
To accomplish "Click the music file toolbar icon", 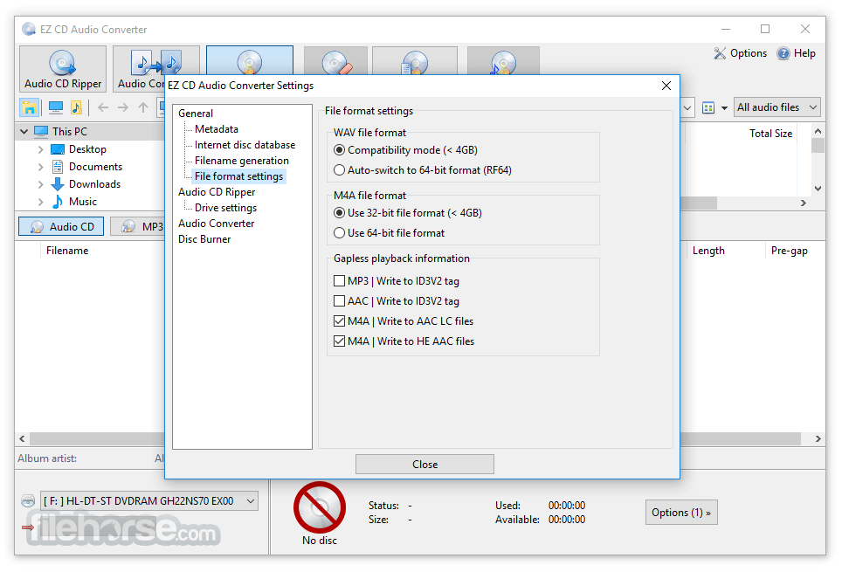I will point(76,107).
